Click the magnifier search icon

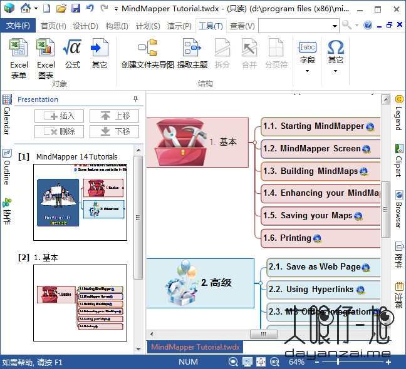pyautogui.click(x=346, y=25)
